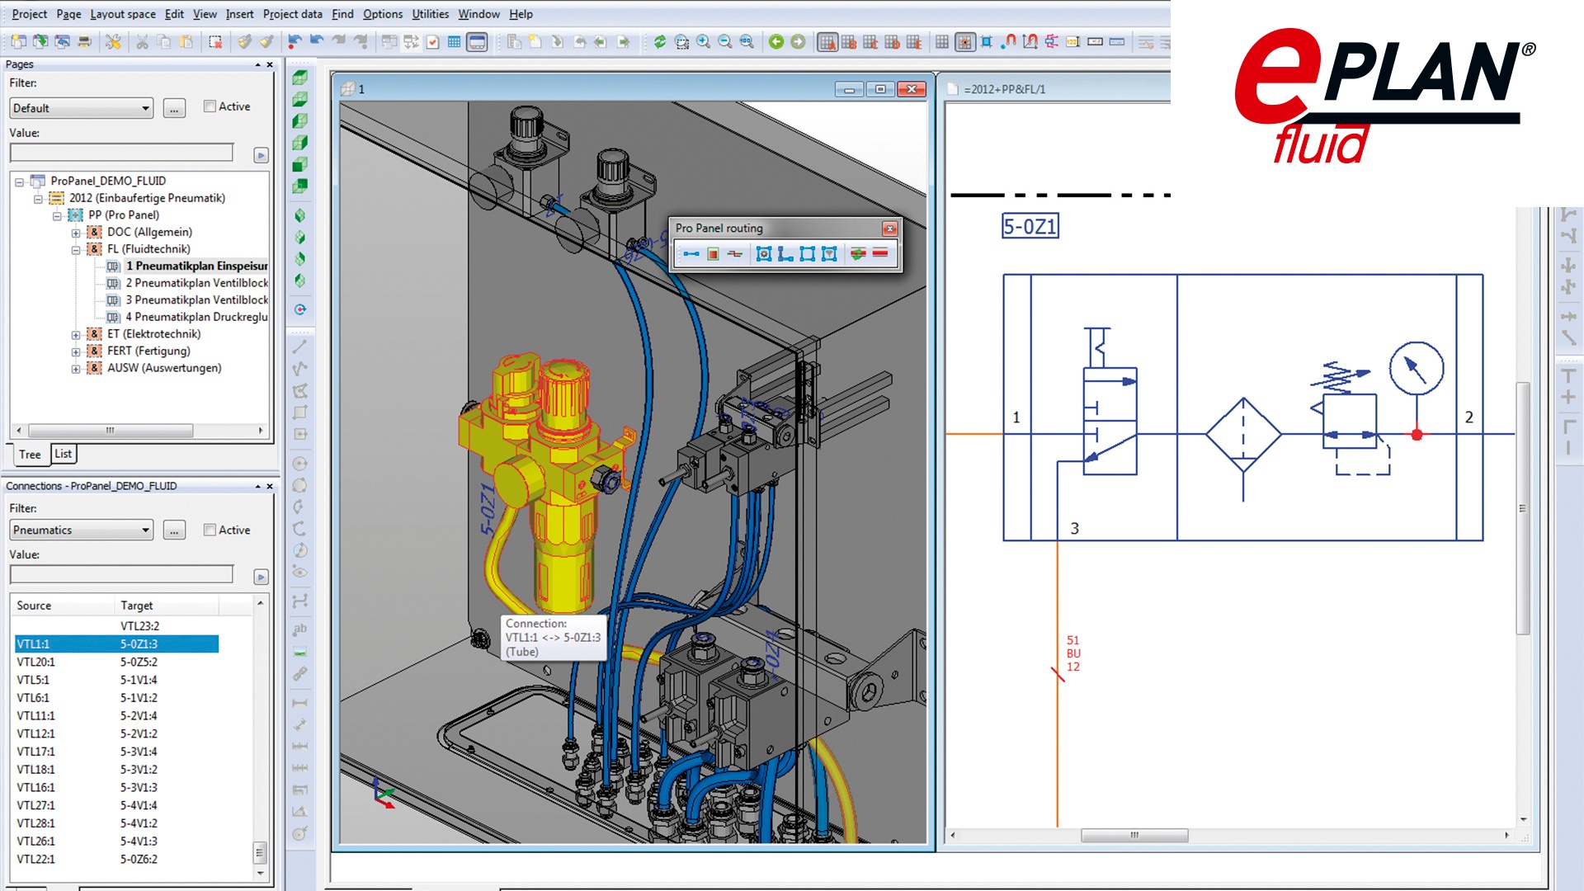This screenshot has height=891, width=1584.
Task: Open the Project data menu
Action: pos(292,14)
